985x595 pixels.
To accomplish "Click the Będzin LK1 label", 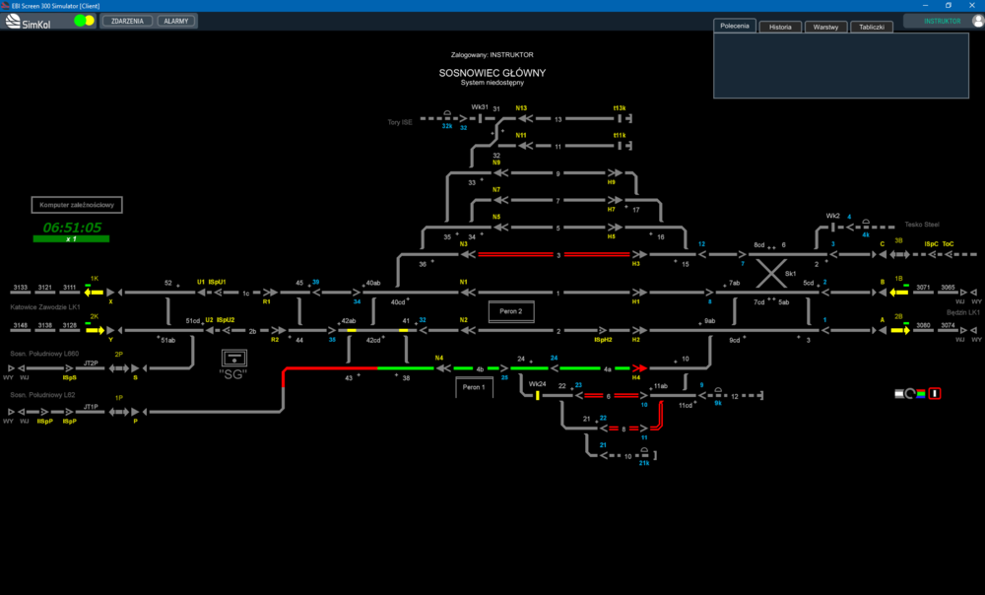I will point(963,312).
